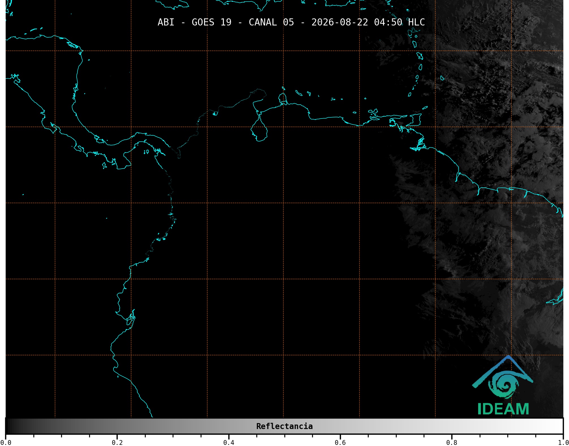The image size is (569, 446).
Task: Click the '0.4' colorbar tick label
Action: (229, 443)
